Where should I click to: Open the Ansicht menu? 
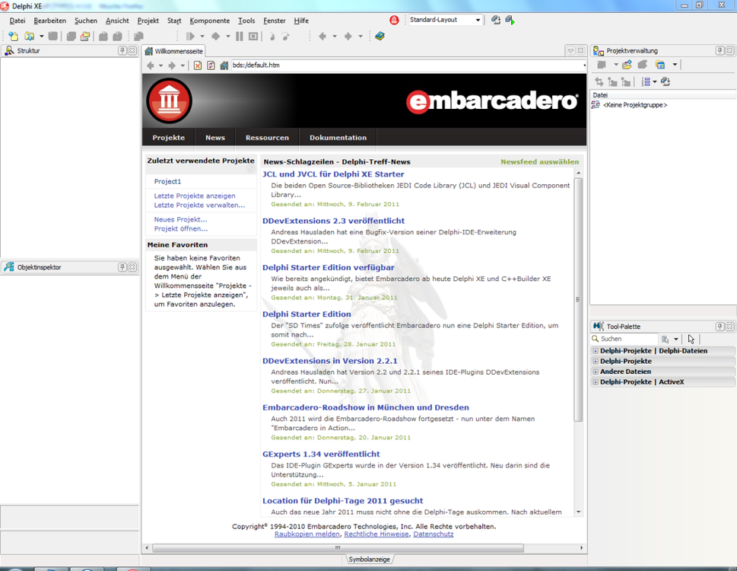coord(117,21)
